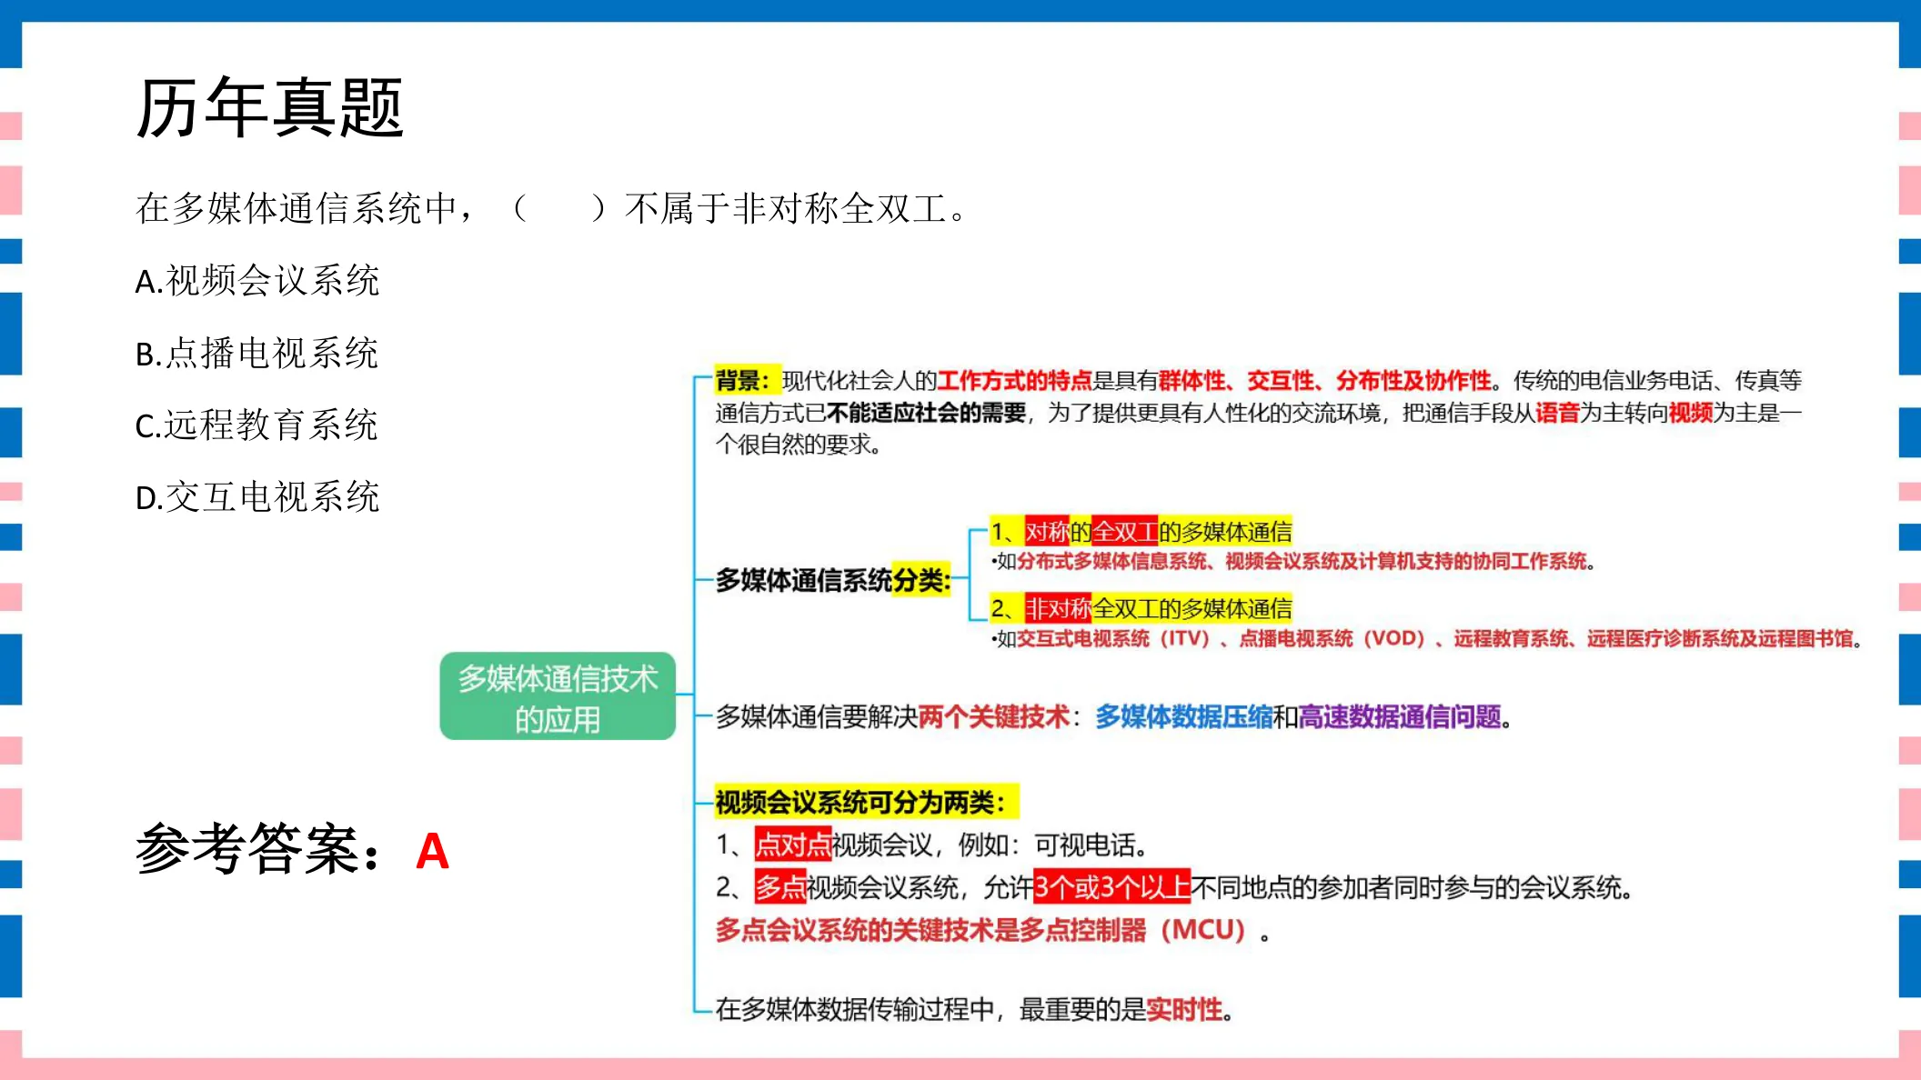Click the red text '两个关键技术'
This screenshot has height=1080, width=1921.
[x=994, y=716]
